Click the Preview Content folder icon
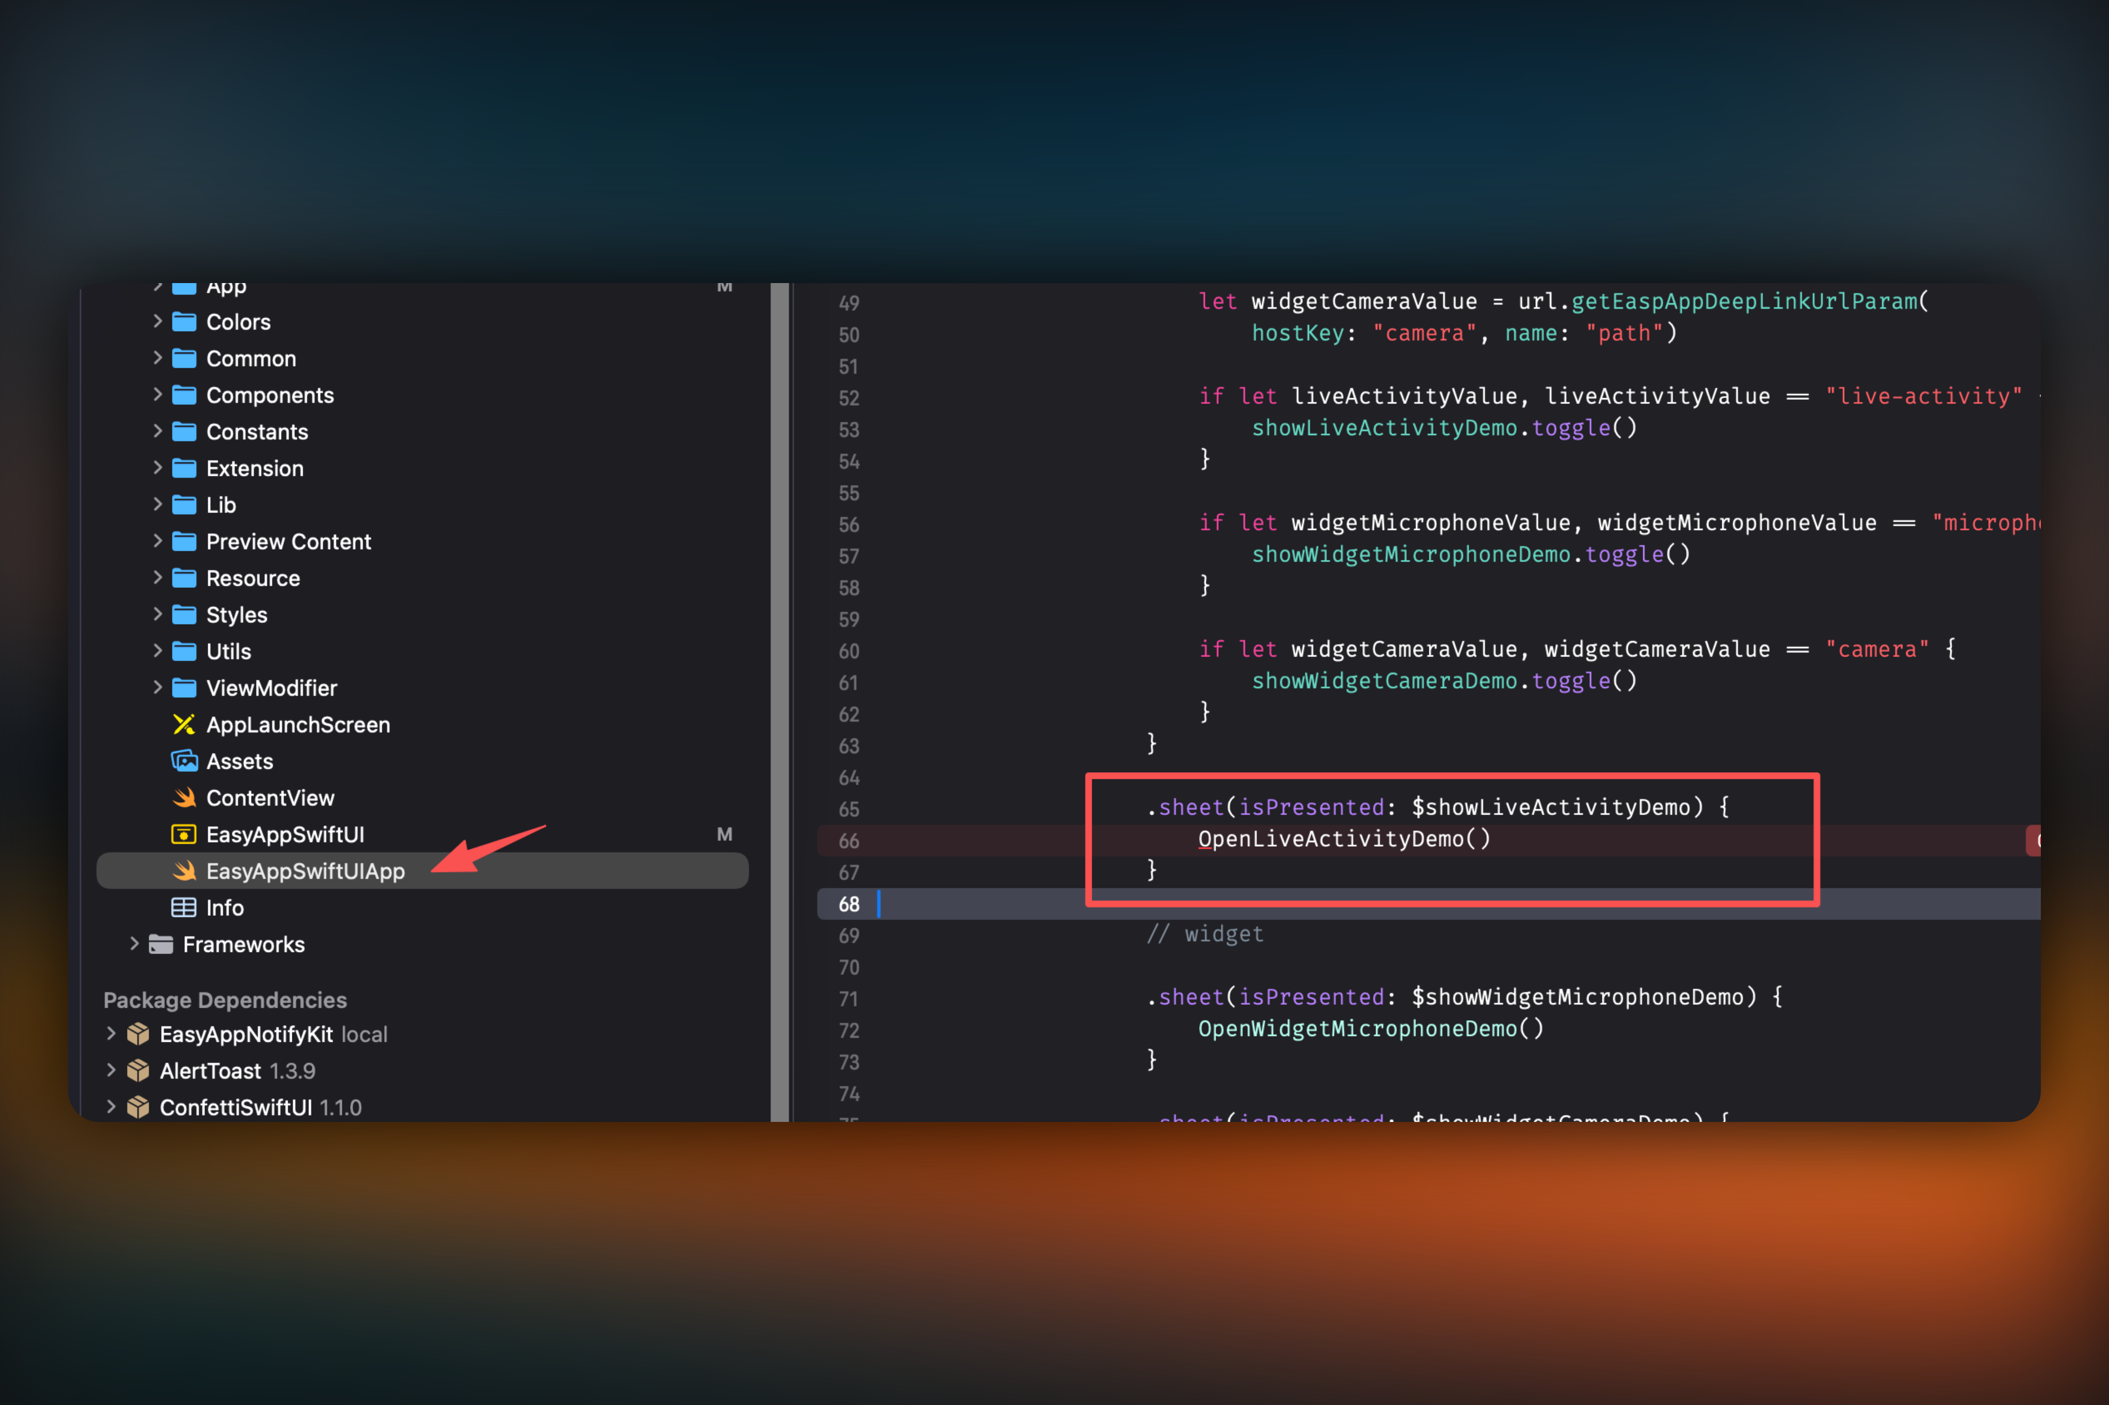This screenshot has height=1405, width=2109. (184, 541)
